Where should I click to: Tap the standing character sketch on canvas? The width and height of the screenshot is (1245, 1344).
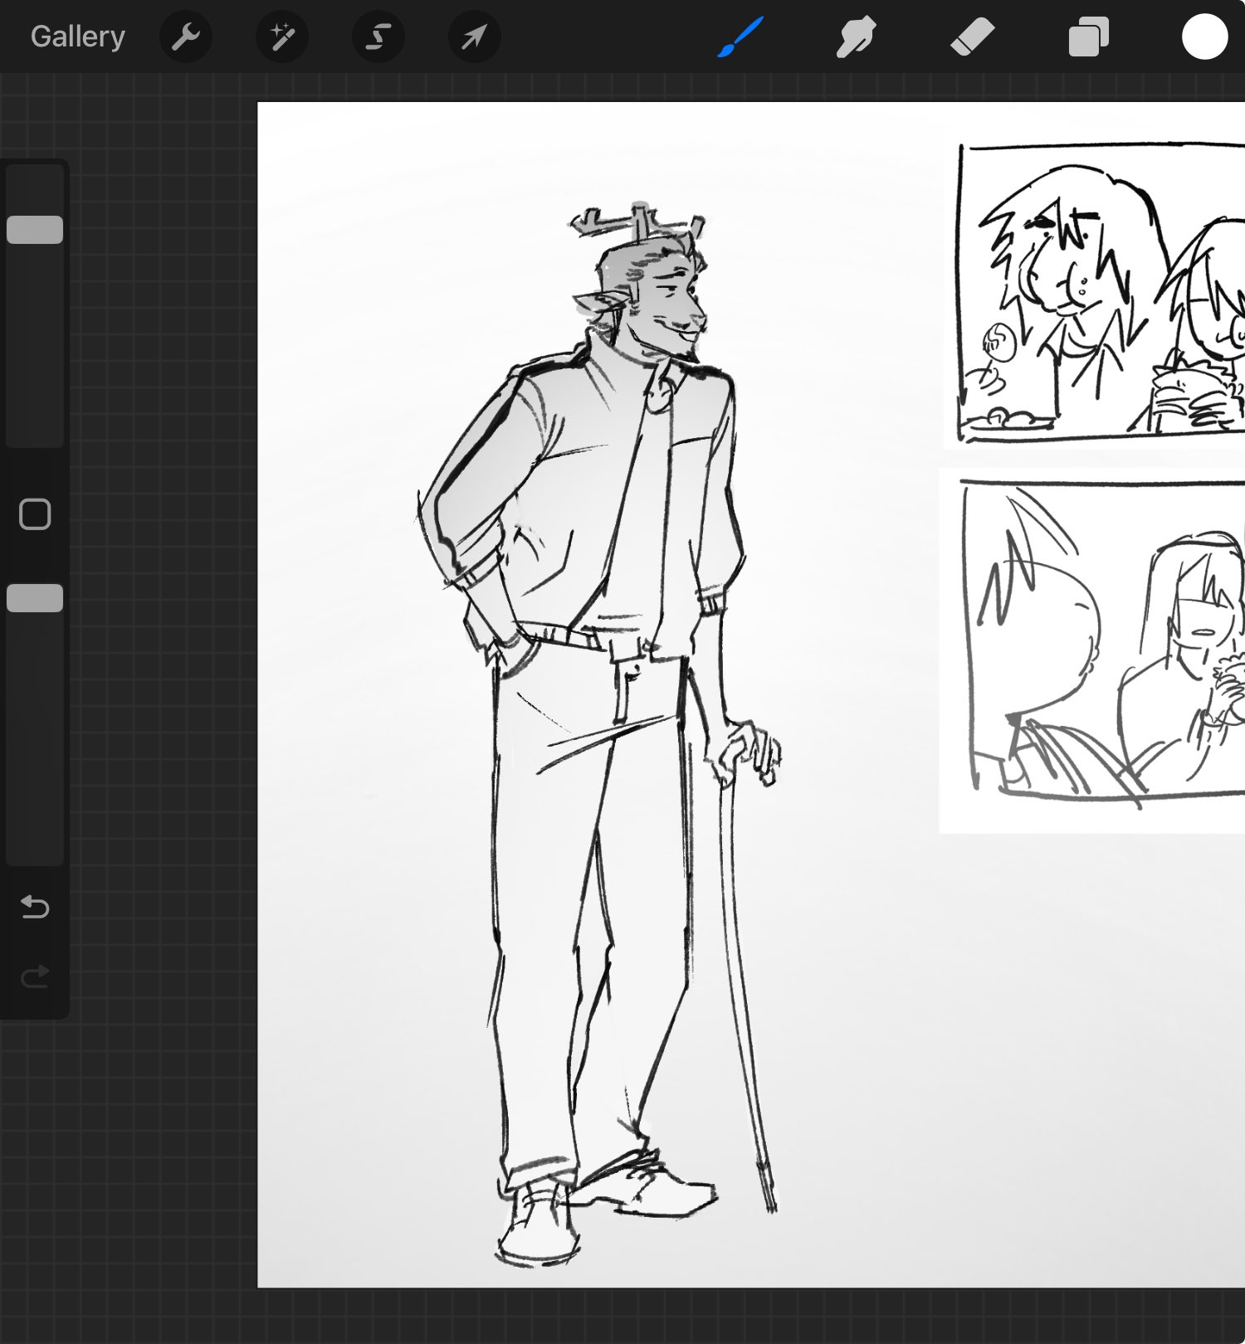coord(599,734)
